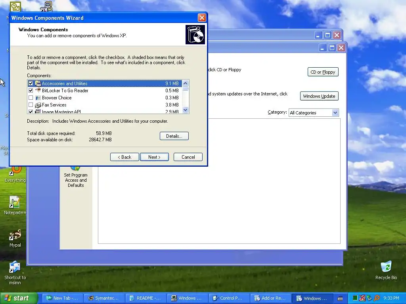This screenshot has width=406, height=304.
Task: Click the Details... button
Action: (x=174, y=136)
